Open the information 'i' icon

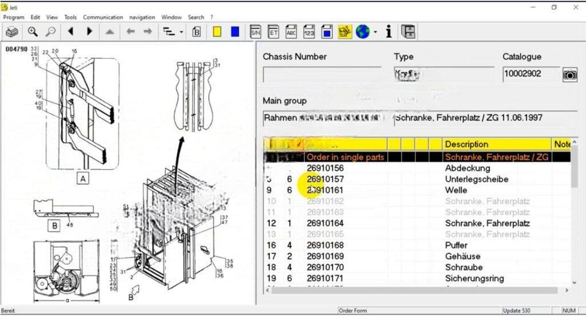coord(389,32)
